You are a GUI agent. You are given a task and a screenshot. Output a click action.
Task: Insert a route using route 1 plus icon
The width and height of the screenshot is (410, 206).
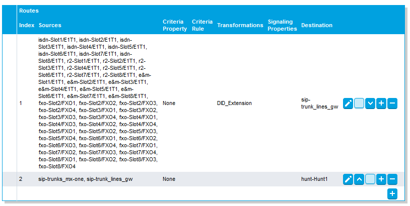point(381,104)
